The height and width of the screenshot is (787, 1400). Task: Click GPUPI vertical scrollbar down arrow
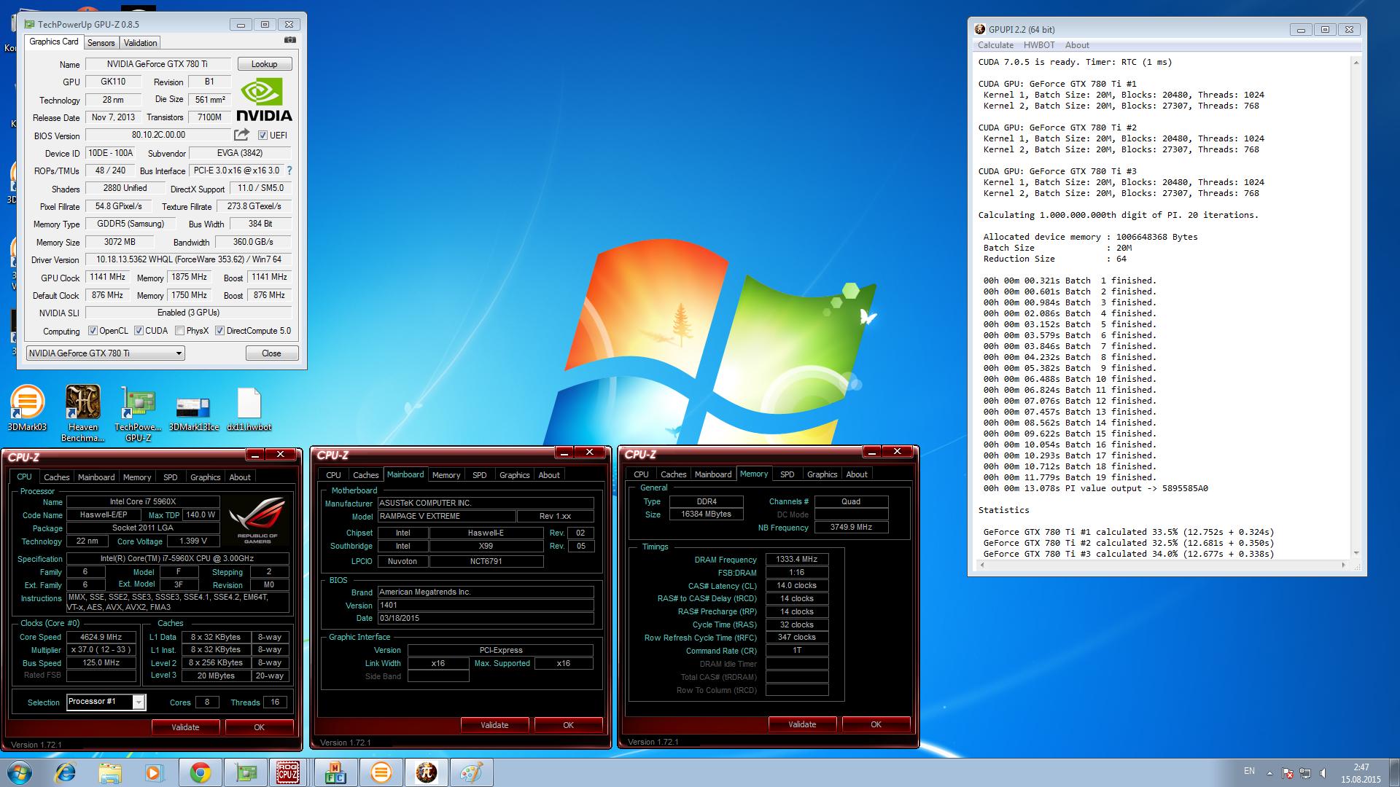(1356, 552)
